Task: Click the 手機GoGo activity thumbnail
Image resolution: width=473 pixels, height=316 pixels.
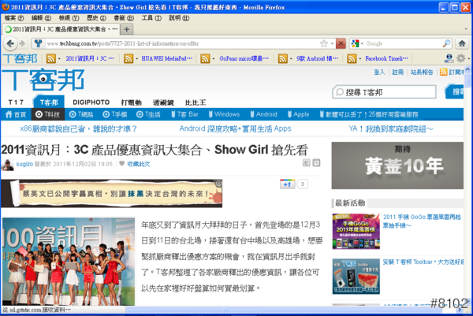Action: tap(356, 232)
